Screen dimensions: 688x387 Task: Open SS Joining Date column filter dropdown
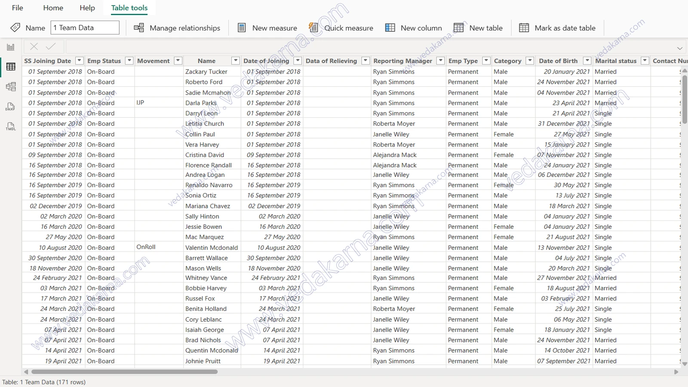79,61
